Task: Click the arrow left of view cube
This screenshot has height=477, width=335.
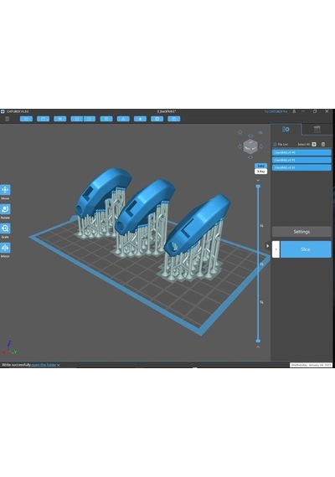Action: (x=240, y=146)
